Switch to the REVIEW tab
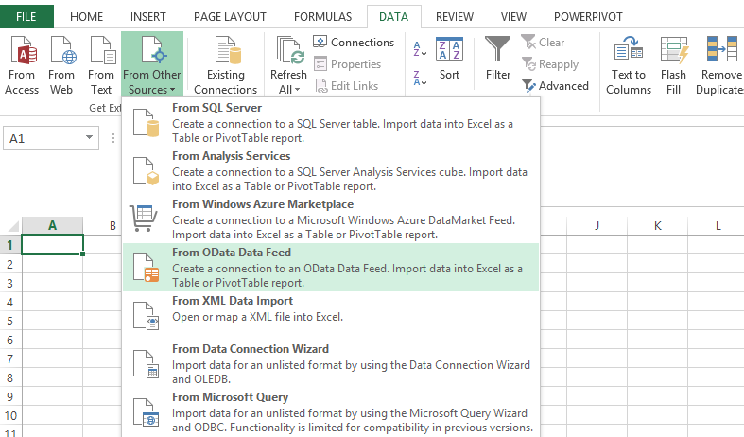Viewport: 744px width, 437px height. tap(455, 17)
